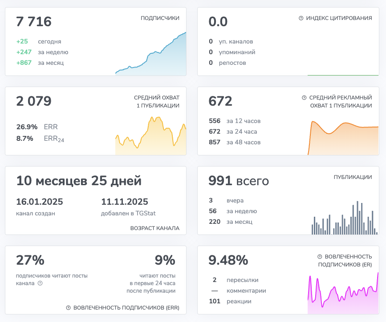This screenshot has width=386, height=322.
Task: Click the question icon before ВОВЛЕЧЕННОСТЬ ПОДПИСЧИКОВ (ERR)
Action: 68,308
